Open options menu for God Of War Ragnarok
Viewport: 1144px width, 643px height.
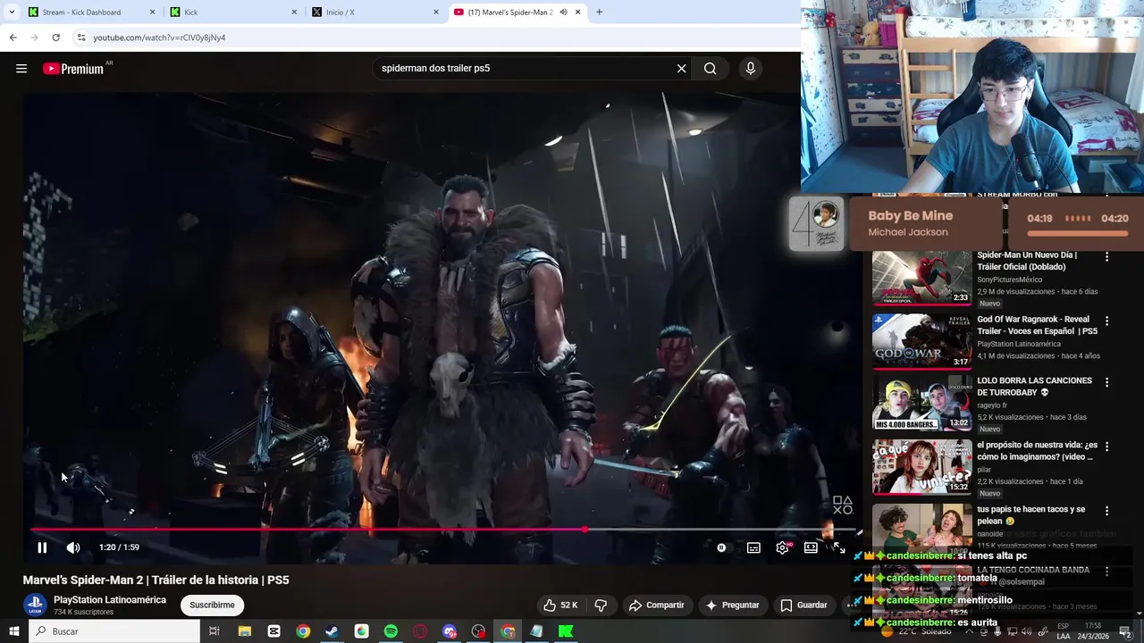point(1106,321)
